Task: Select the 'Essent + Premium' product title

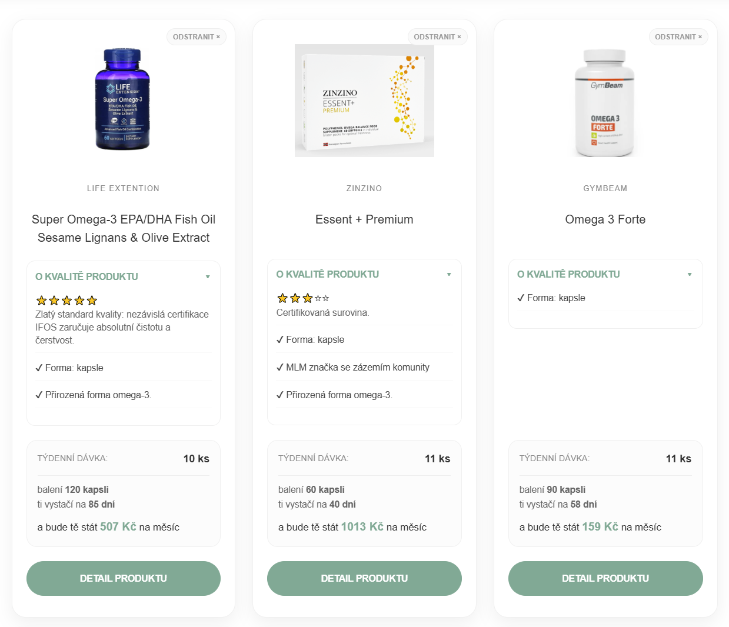Action: (x=364, y=219)
